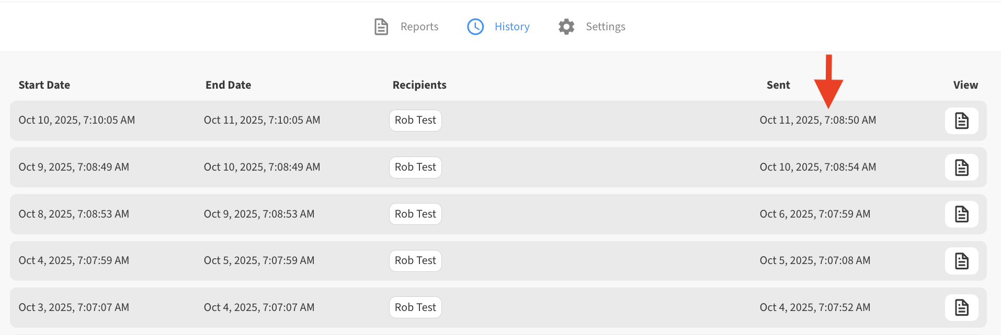This screenshot has height=335, width=1001.
Task: Click the Sent column header
Action: [x=778, y=85]
